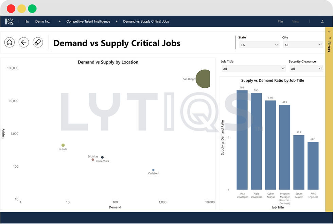Open the City dropdown
The image size is (333, 224).
click(303, 45)
